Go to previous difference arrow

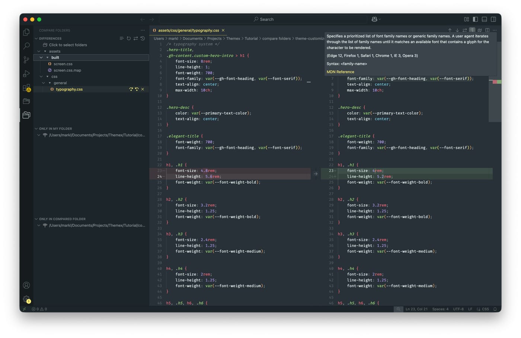(450, 30)
